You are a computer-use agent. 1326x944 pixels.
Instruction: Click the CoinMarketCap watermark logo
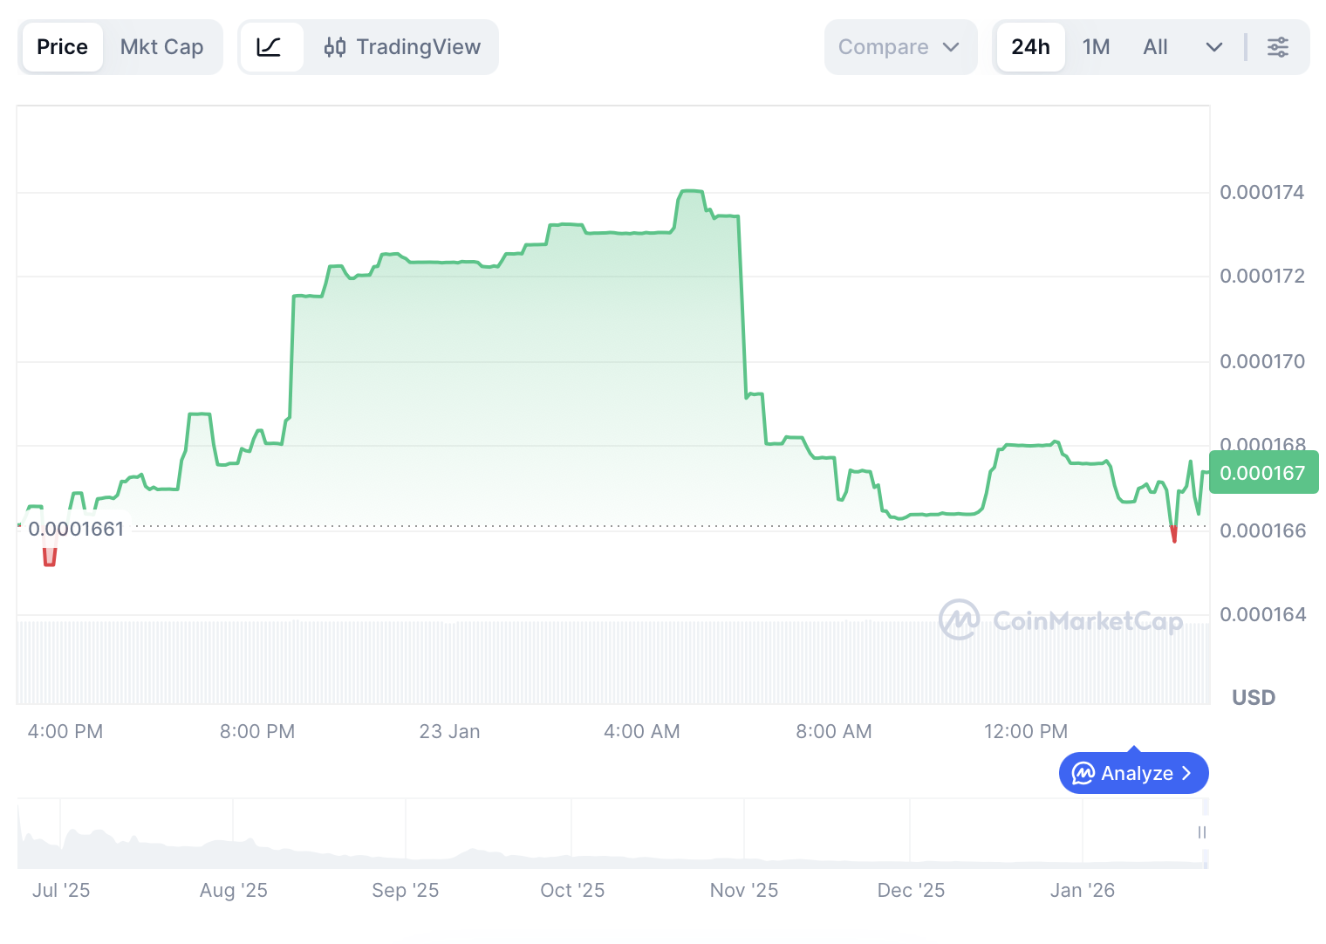pos(1061,620)
